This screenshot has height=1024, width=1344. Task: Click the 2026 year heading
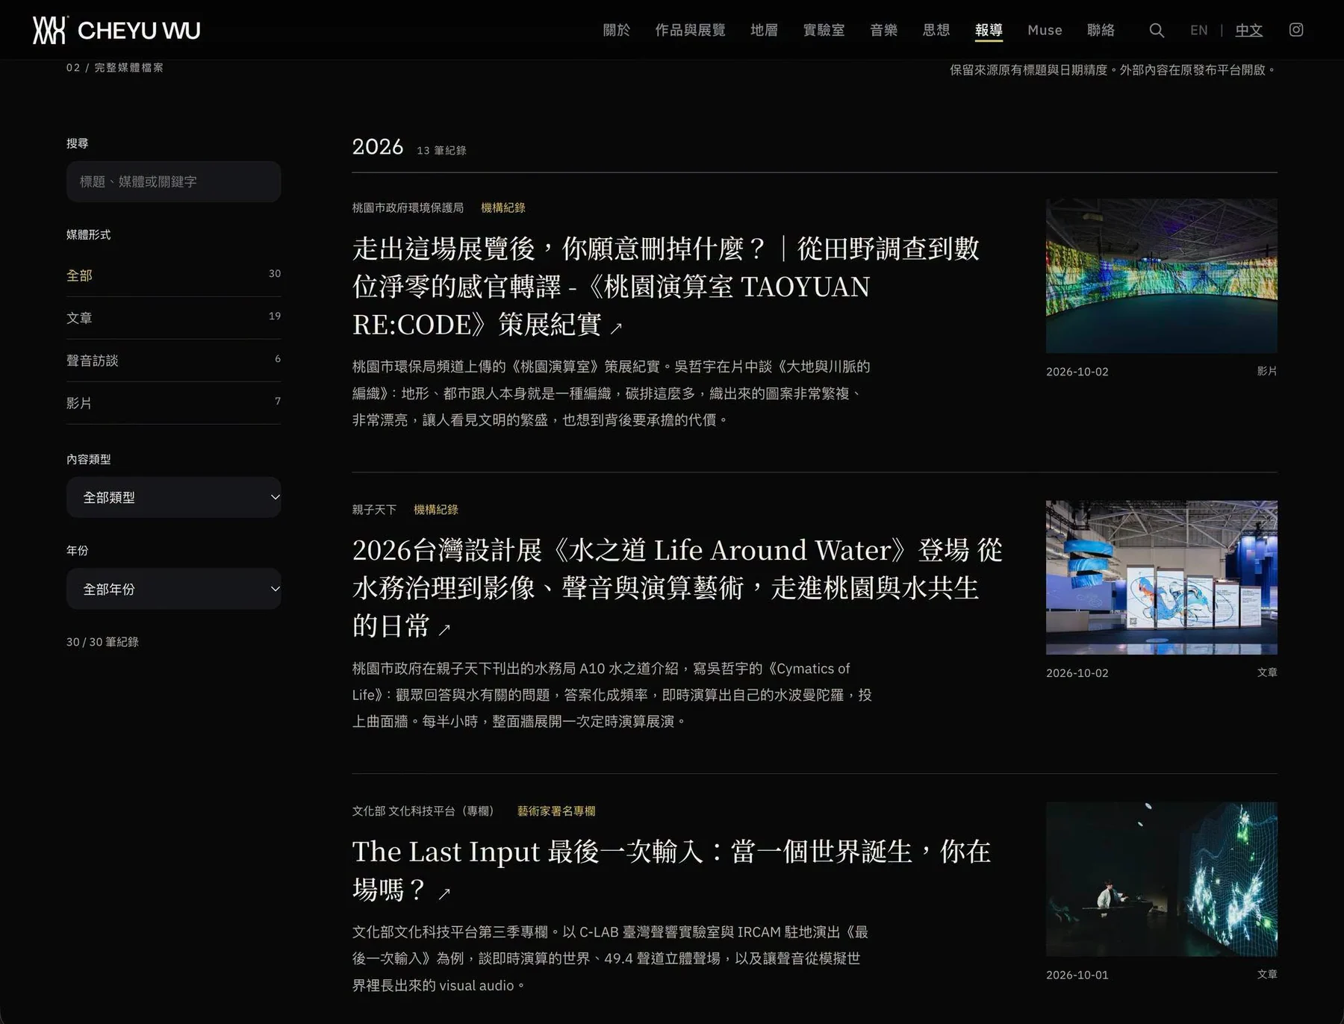point(378,147)
